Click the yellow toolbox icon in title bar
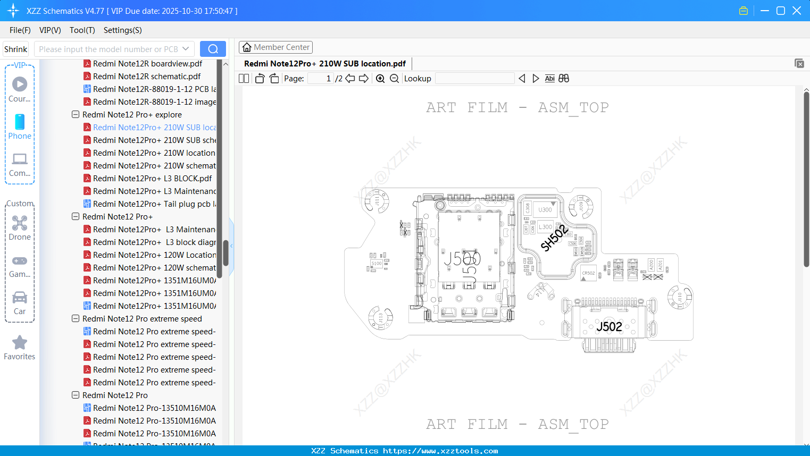810x456 pixels. coord(744,11)
